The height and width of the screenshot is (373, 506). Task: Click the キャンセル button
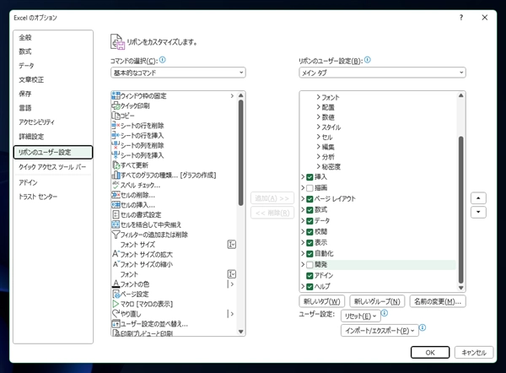pyautogui.click(x=474, y=353)
